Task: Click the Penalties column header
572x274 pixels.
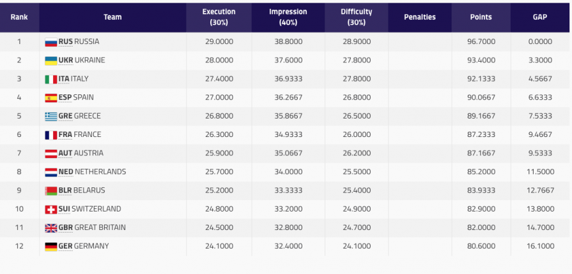Action: click(x=419, y=17)
